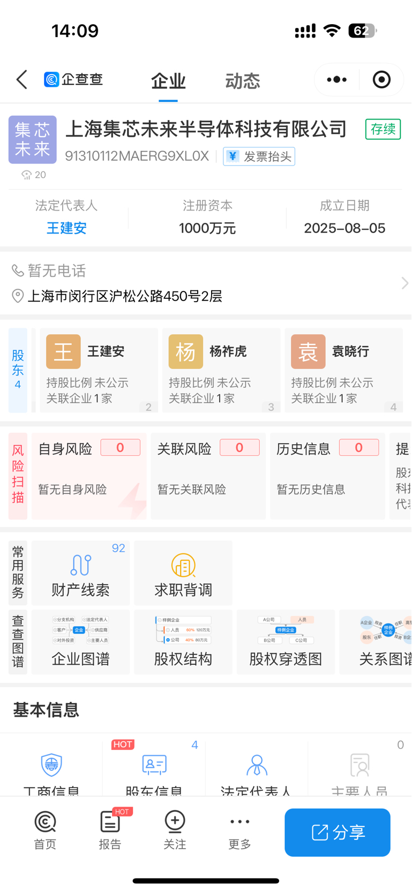This screenshot has width=412, height=892.
Task: Tap 暂无电话 text
Action: pos(57,271)
